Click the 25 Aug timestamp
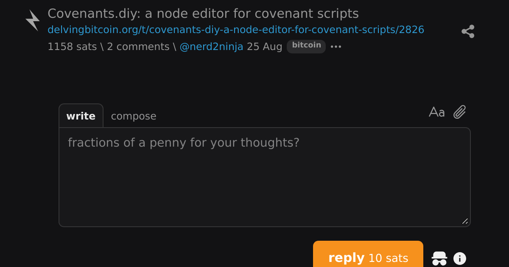The image size is (509, 267). pyautogui.click(x=265, y=47)
